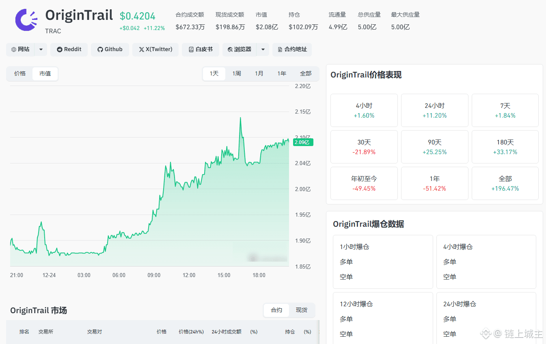546x344 pixels.
Task: Click the 7天 +1.84% performance card
Action: (505, 110)
